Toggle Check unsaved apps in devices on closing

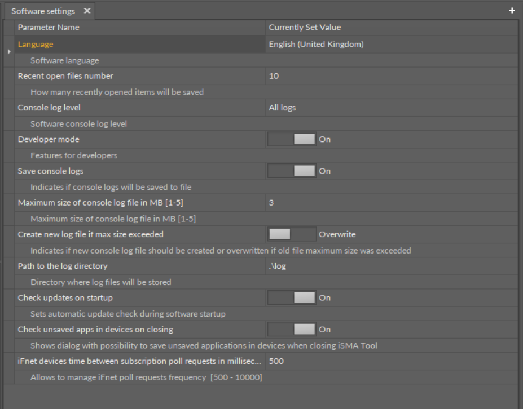[x=291, y=329]
